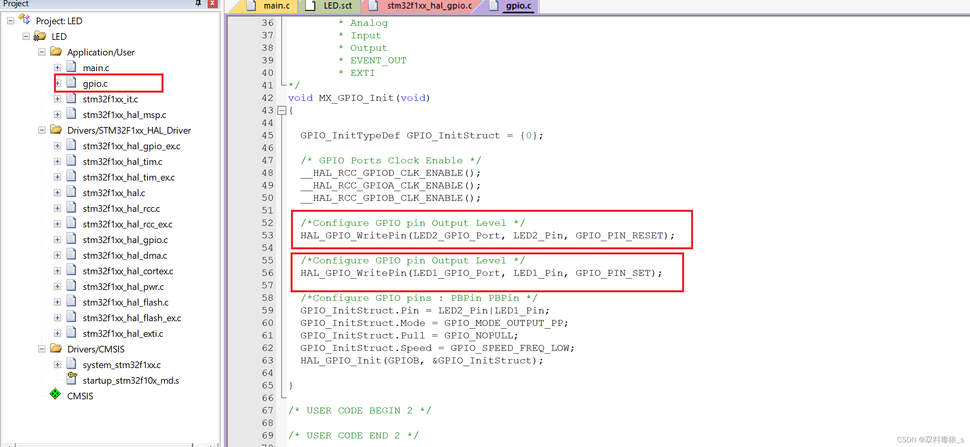
Task: Select the CMSIS component label
Action: pos(80,396)
